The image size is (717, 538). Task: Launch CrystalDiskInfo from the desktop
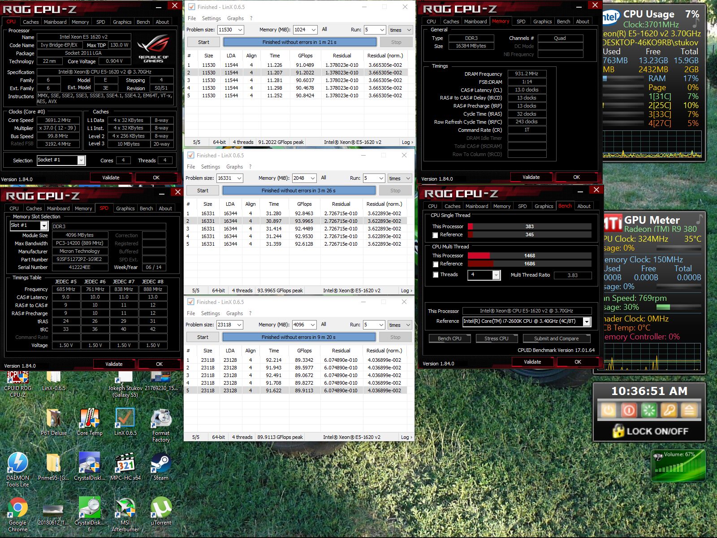click(90, 467)
